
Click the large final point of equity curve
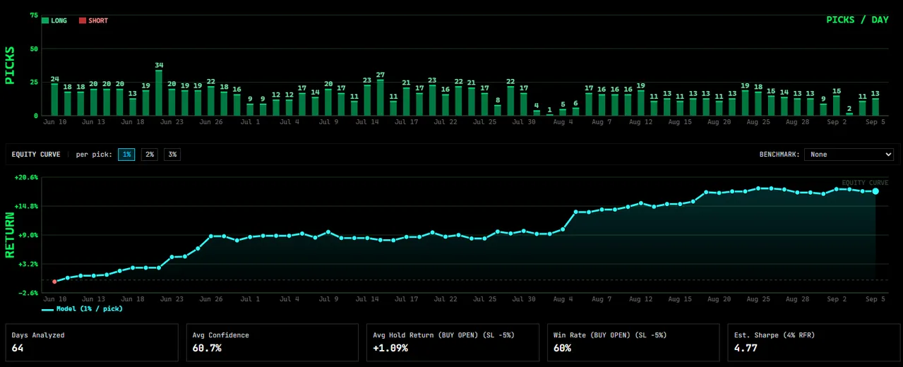tap(875, 191)
